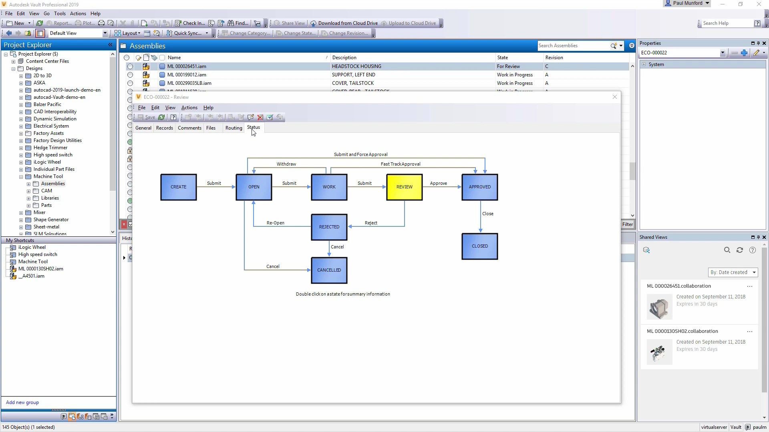
Task: Open the ECO-000022 properties dropdown
Action: (723, 53)
